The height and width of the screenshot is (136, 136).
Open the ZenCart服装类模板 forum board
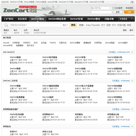pos(51,86)
